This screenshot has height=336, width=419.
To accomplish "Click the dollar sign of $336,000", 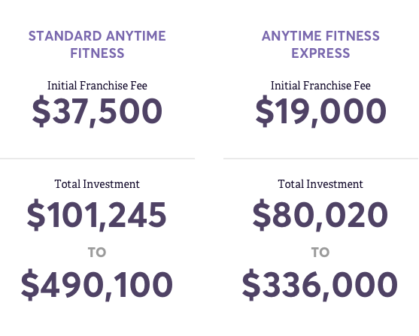I will tap(251, 285).
